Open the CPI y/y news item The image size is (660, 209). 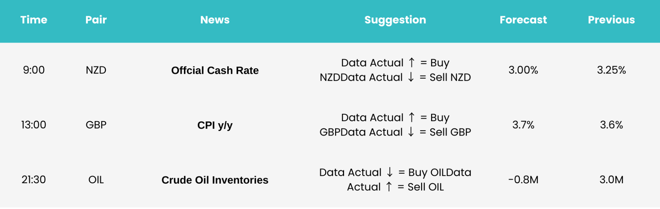(x=215, y=125)
